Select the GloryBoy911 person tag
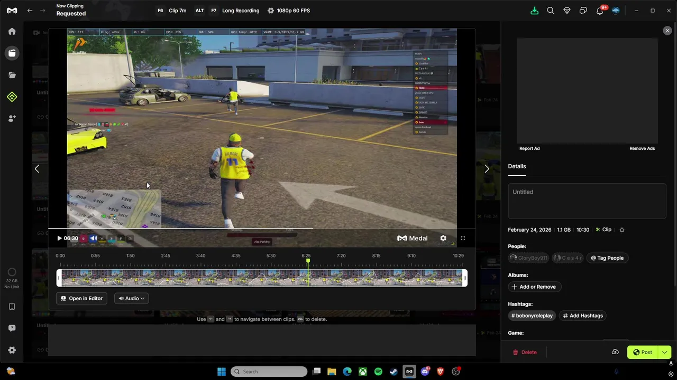 tap(528, 258)
